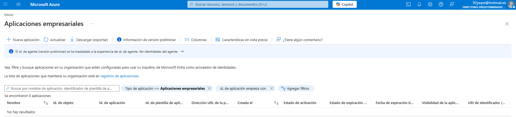Click No hay resultados text
Viewport: 516px width, 117px height.
click(21, 112)
